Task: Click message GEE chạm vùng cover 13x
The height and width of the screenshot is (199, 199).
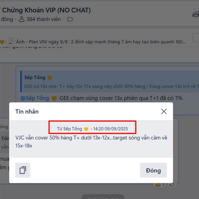Action: pyautogui.click(x=121, y=98)
